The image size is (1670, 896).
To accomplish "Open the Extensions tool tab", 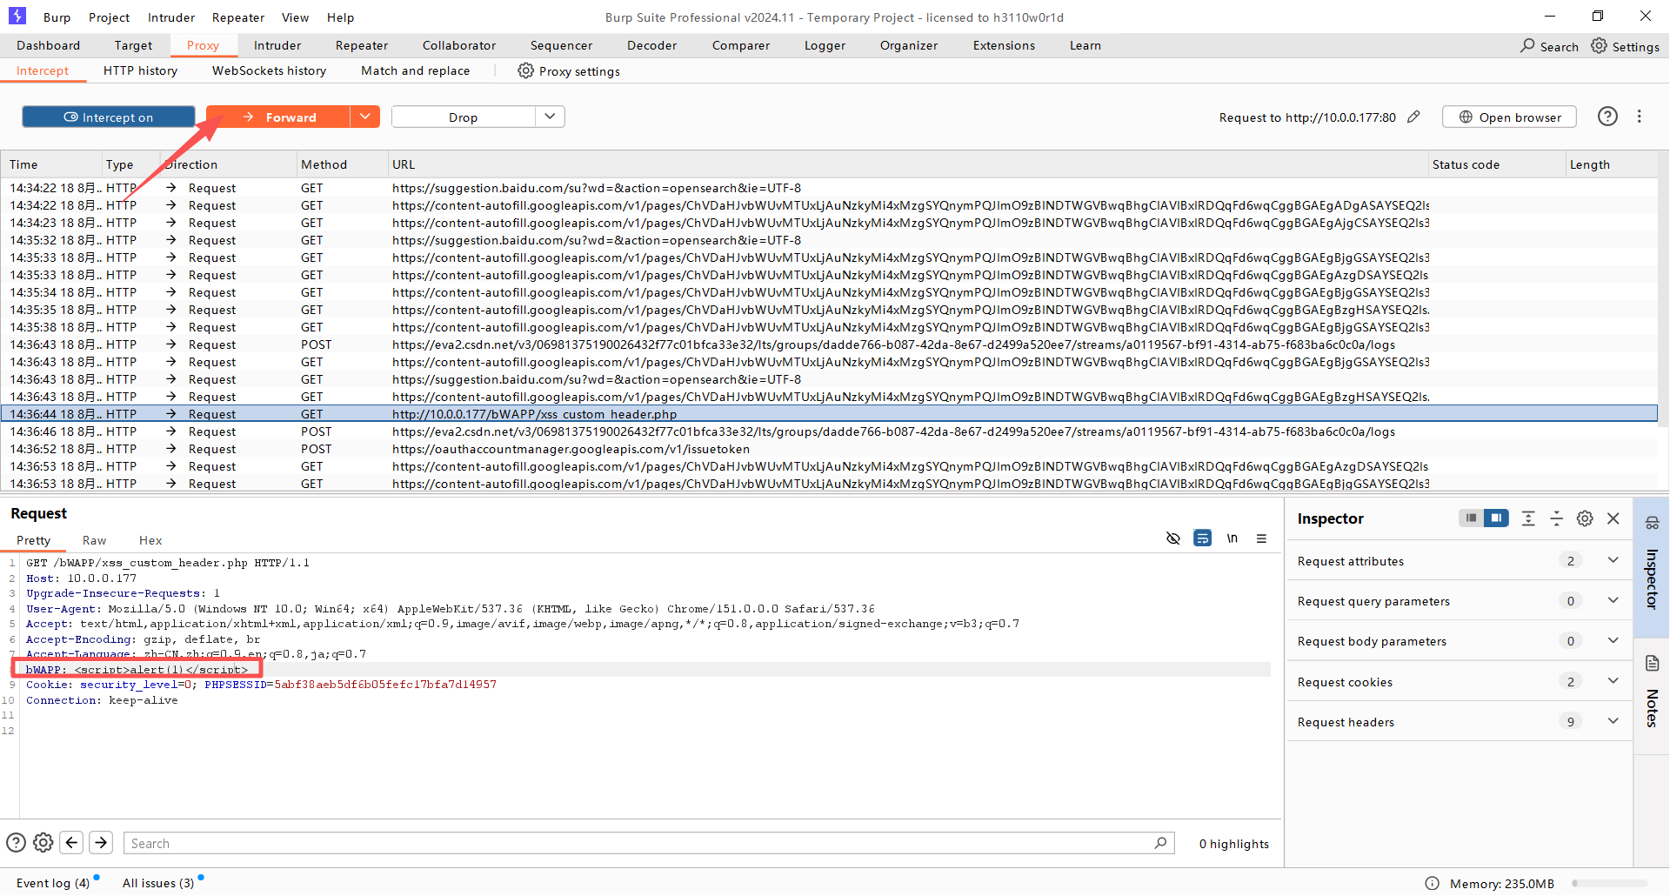I will click(1004, 45).
